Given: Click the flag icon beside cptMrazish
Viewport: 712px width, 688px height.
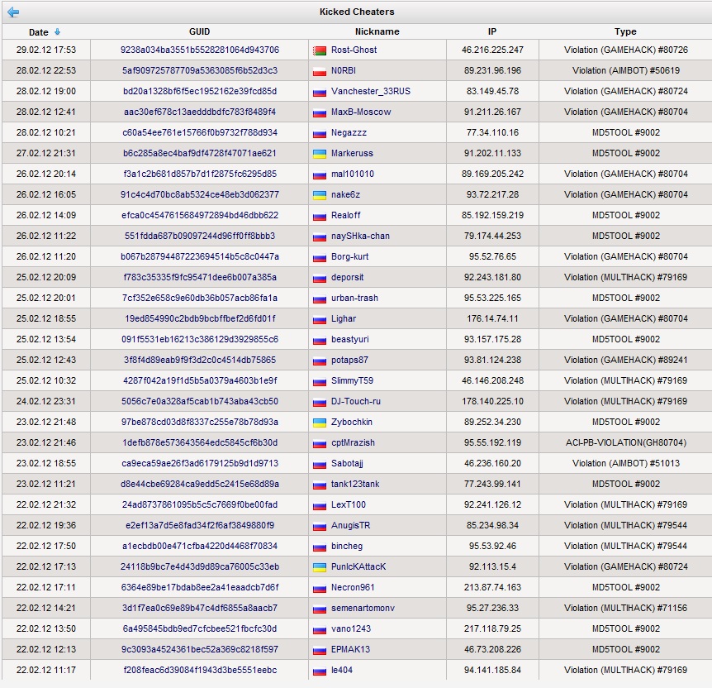Looking at the screenshot, I should pos(320,444).
